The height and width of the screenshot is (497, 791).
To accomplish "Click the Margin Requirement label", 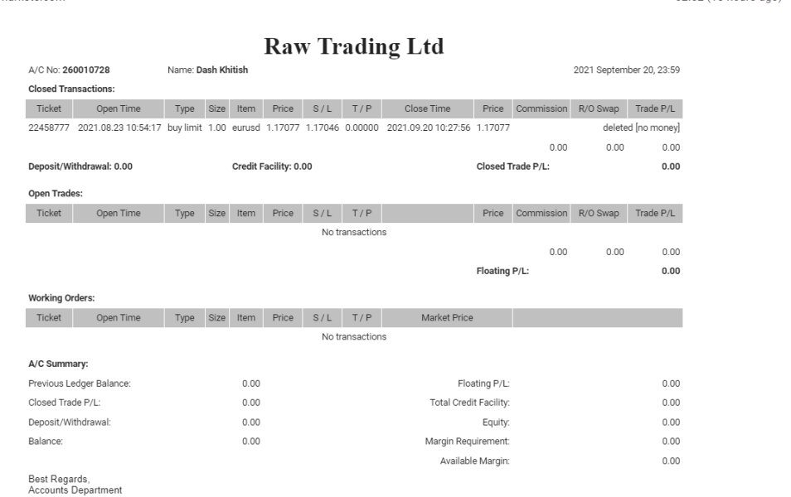I will pyautogui.click(x=467, y=441).
